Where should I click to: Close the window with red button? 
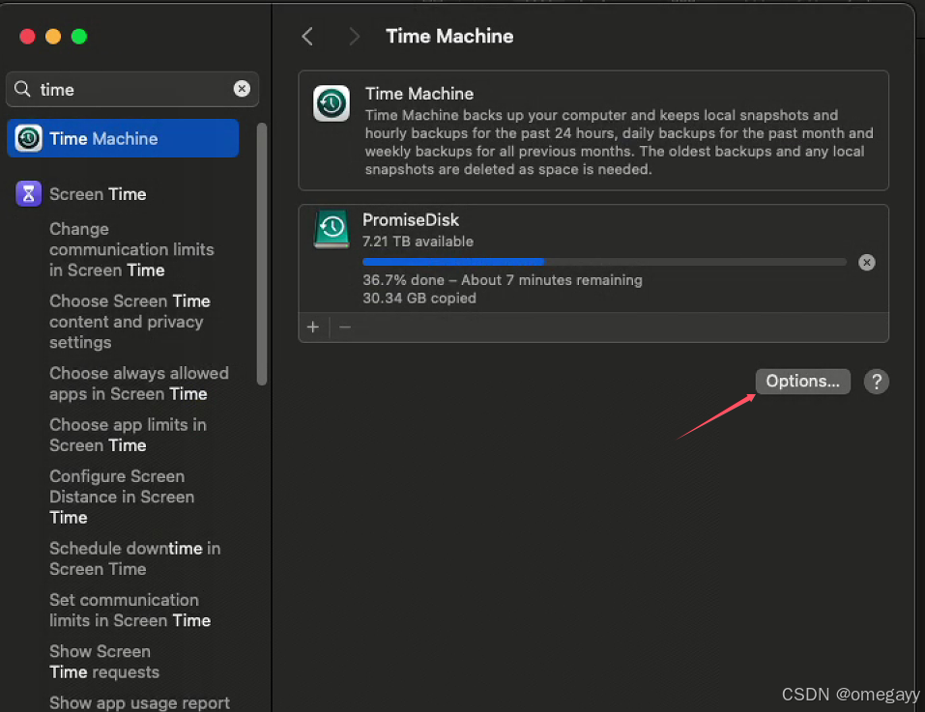[27, 37]
